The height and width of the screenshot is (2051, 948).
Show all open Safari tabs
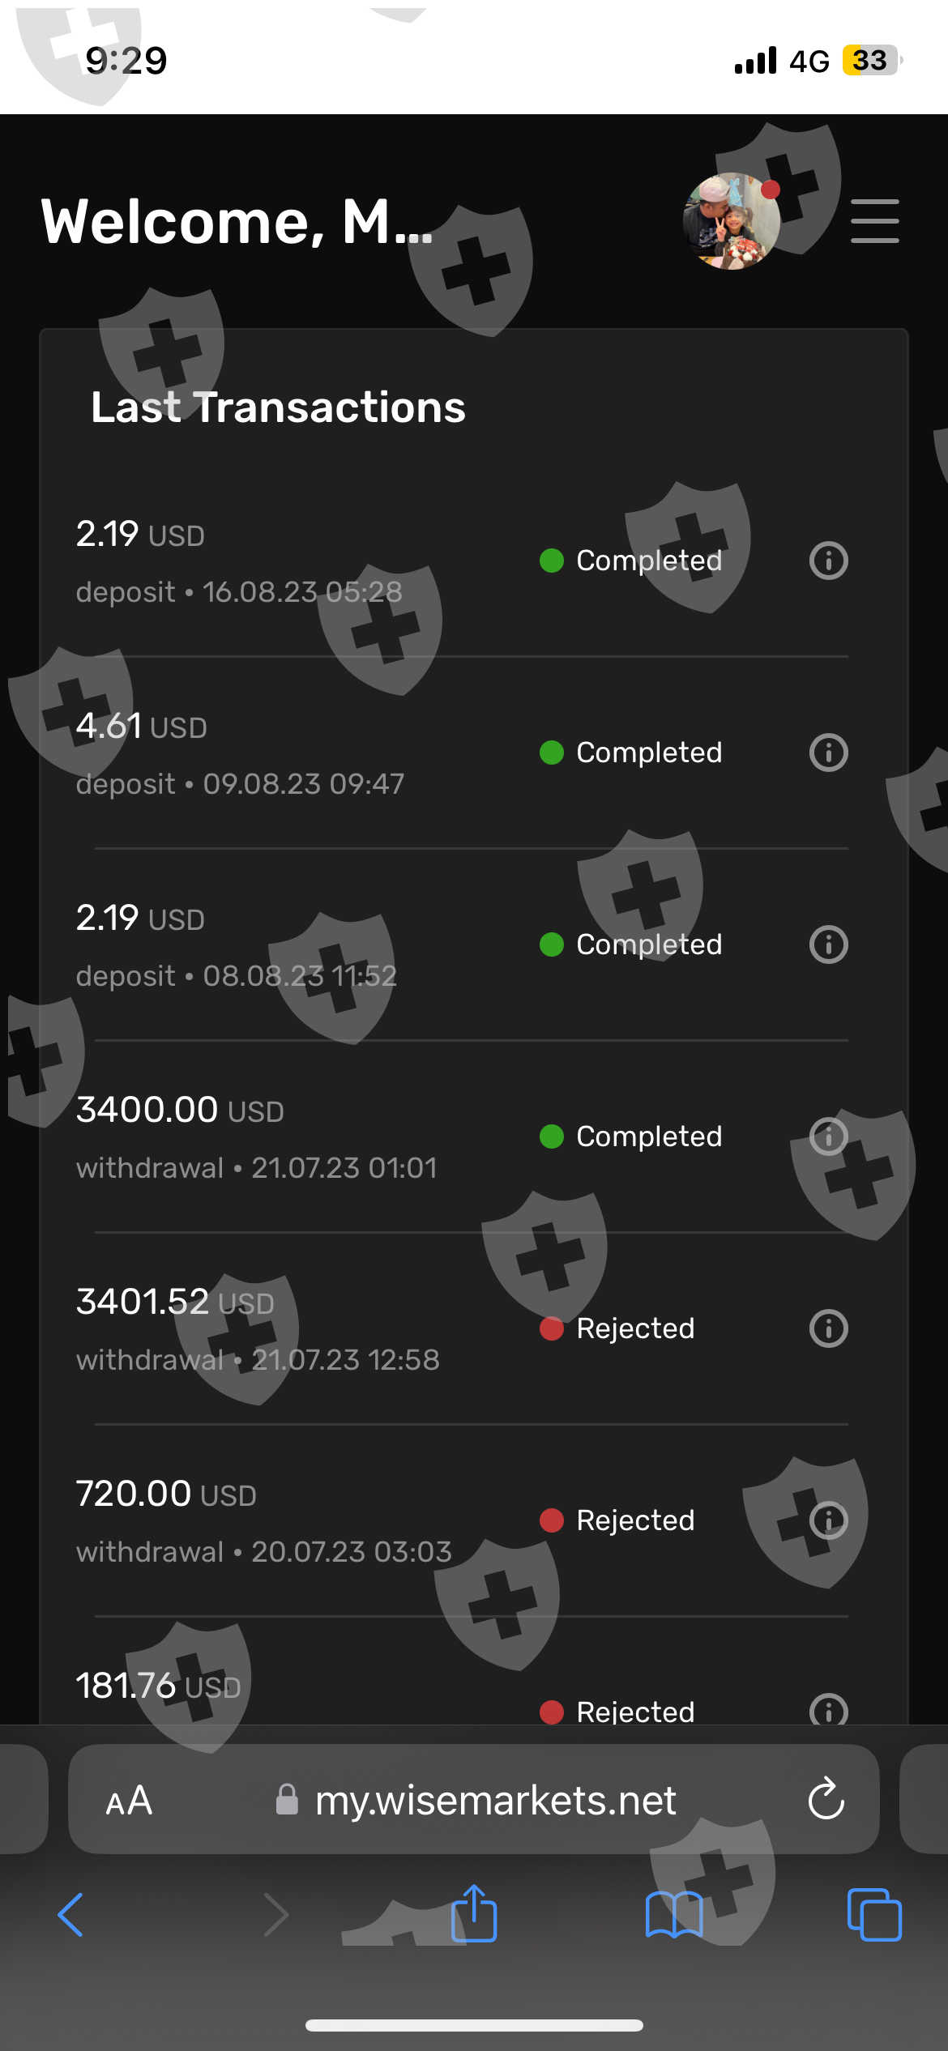tap(873, 1915)
